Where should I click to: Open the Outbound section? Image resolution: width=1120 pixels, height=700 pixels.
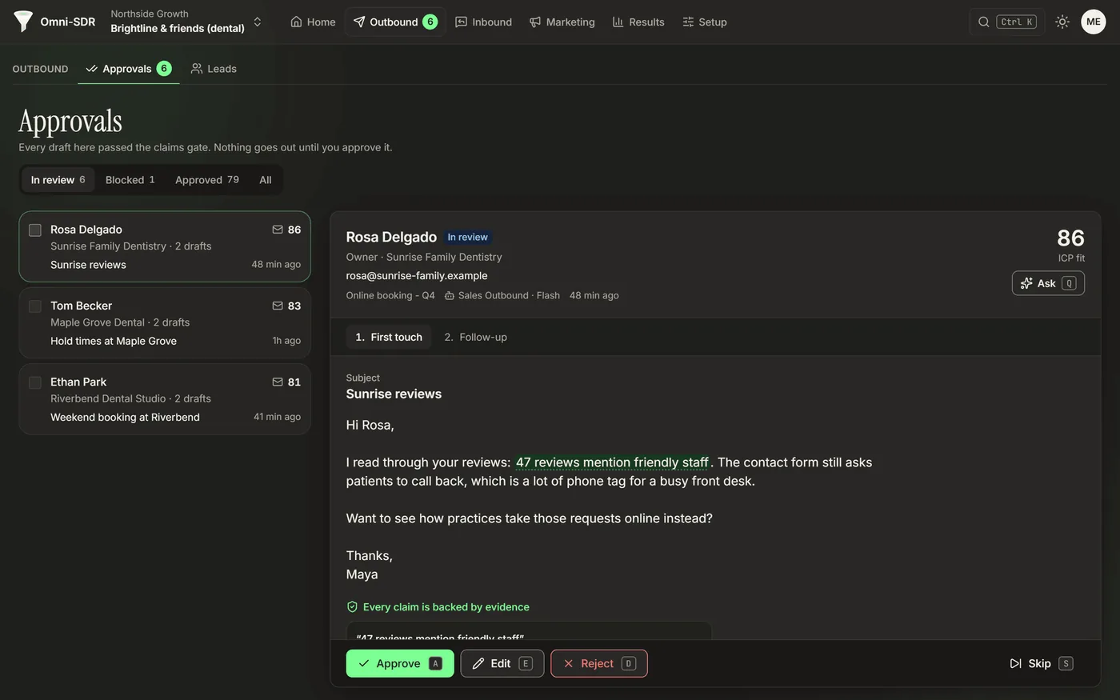coord(395,22)
